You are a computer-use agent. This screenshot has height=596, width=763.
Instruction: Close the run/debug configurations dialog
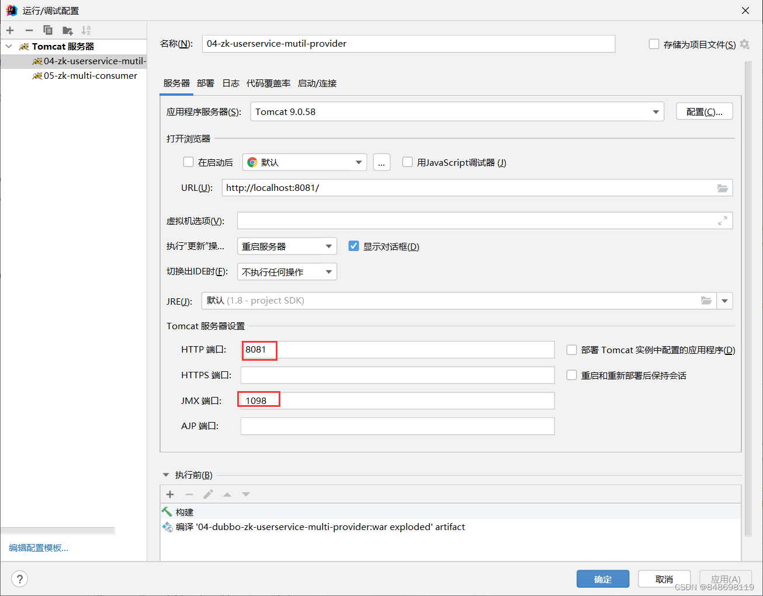(x=745, y=11)
